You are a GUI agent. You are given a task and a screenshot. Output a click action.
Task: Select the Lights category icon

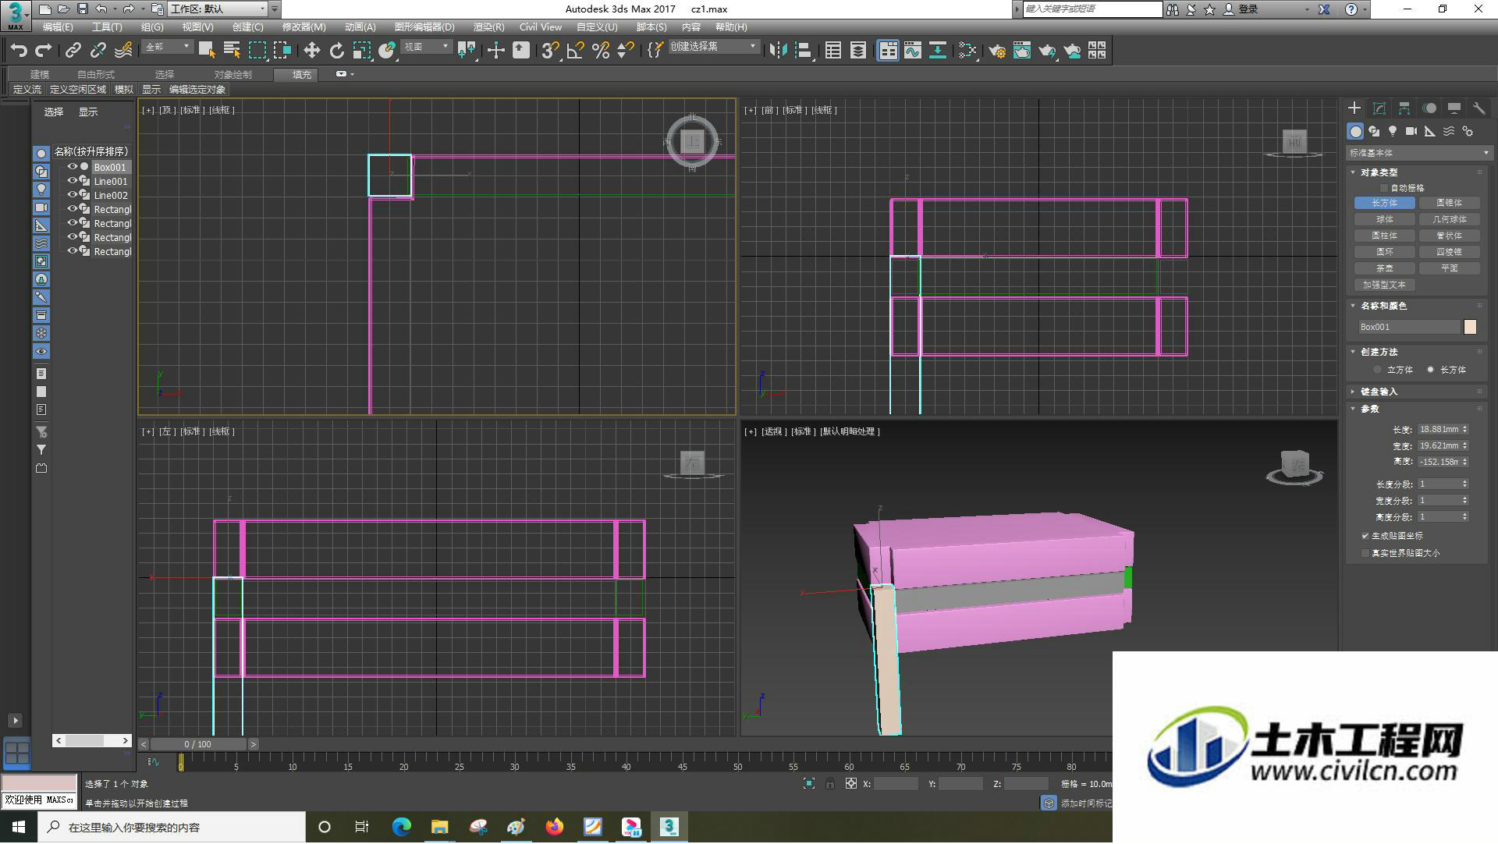tap(1393, 131)
